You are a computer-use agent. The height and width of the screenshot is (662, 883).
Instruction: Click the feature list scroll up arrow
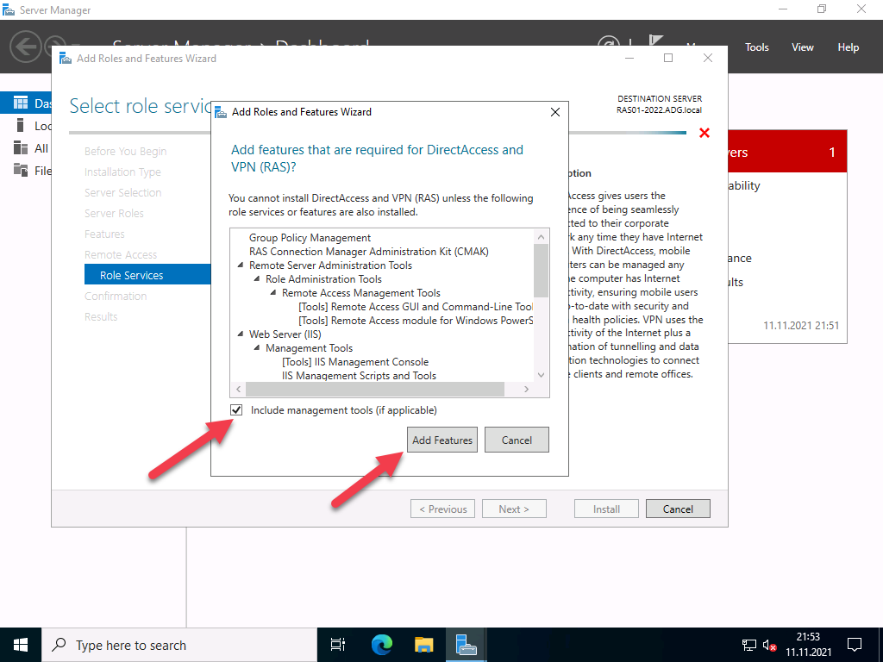pyautogui.click(x=542, y=237)
